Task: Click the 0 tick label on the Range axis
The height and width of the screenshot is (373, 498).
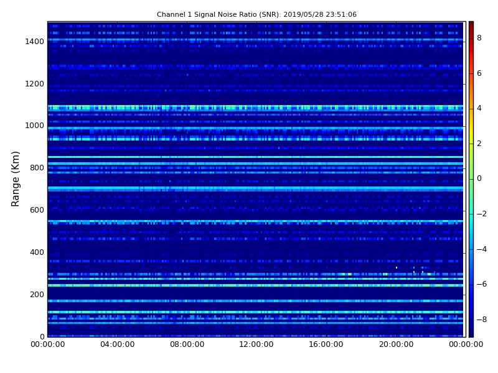Action: coord(42,337)
